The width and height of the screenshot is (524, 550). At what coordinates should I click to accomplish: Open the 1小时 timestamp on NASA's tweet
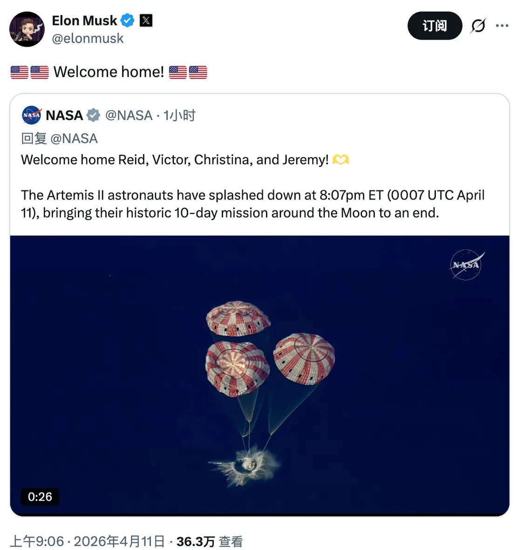pos(179,115)
